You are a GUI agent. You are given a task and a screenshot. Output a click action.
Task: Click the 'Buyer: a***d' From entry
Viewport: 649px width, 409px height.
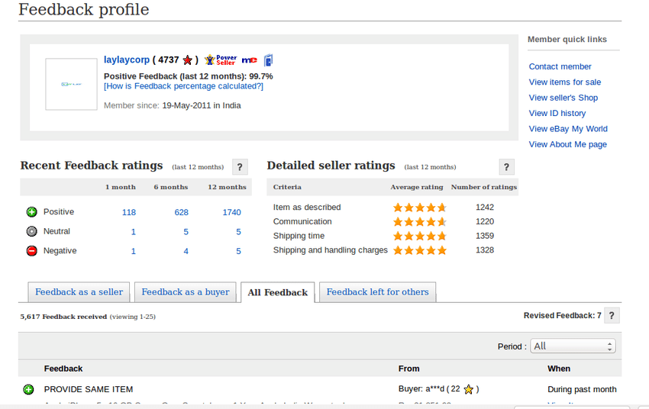[421, 389]
